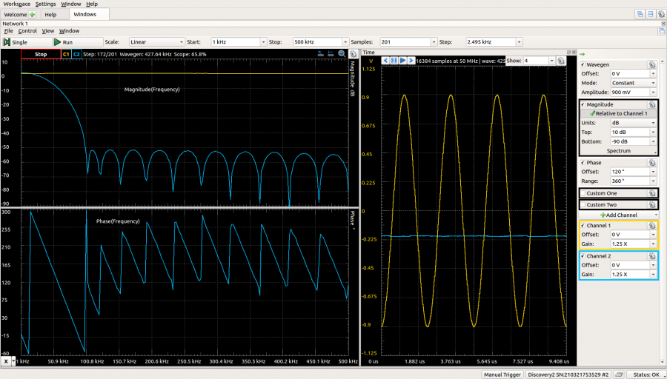Image resolution: width=667 pixels, height=379 pixels.
Task: Click the Manual Trigger button
Action: tap(502, 375)
